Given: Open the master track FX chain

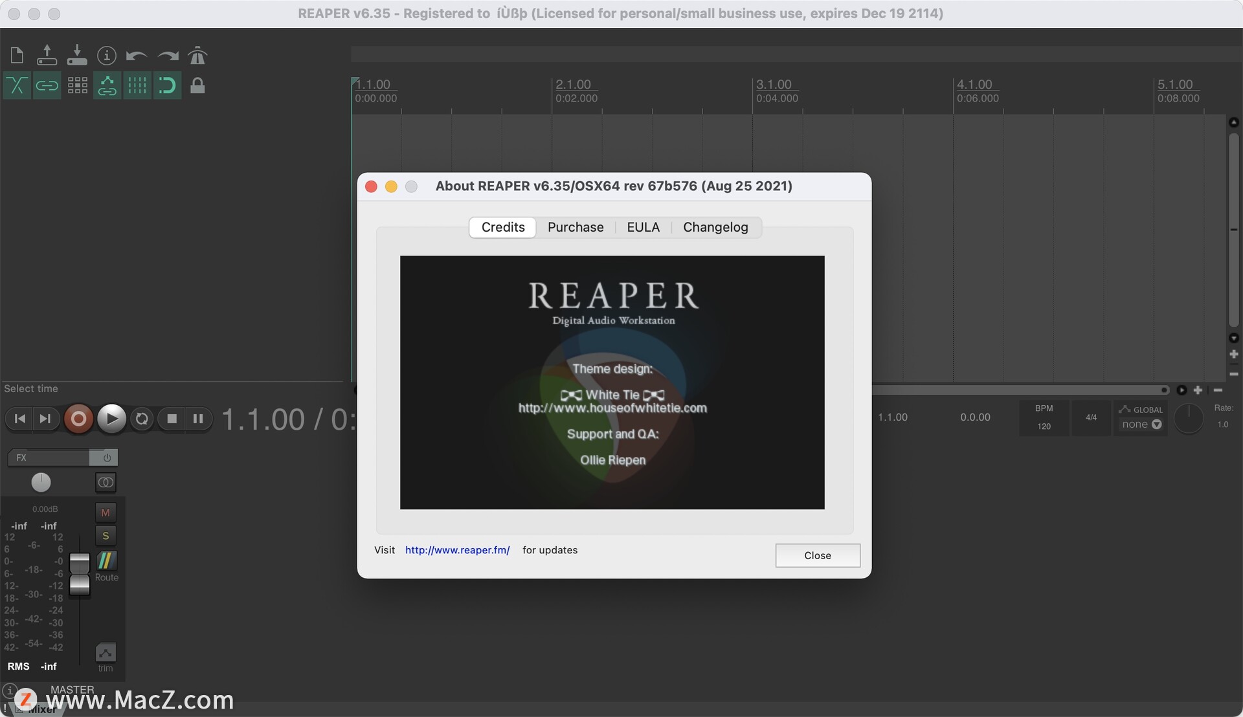Looking at the screenshot, I should click(x=49, y=458).
